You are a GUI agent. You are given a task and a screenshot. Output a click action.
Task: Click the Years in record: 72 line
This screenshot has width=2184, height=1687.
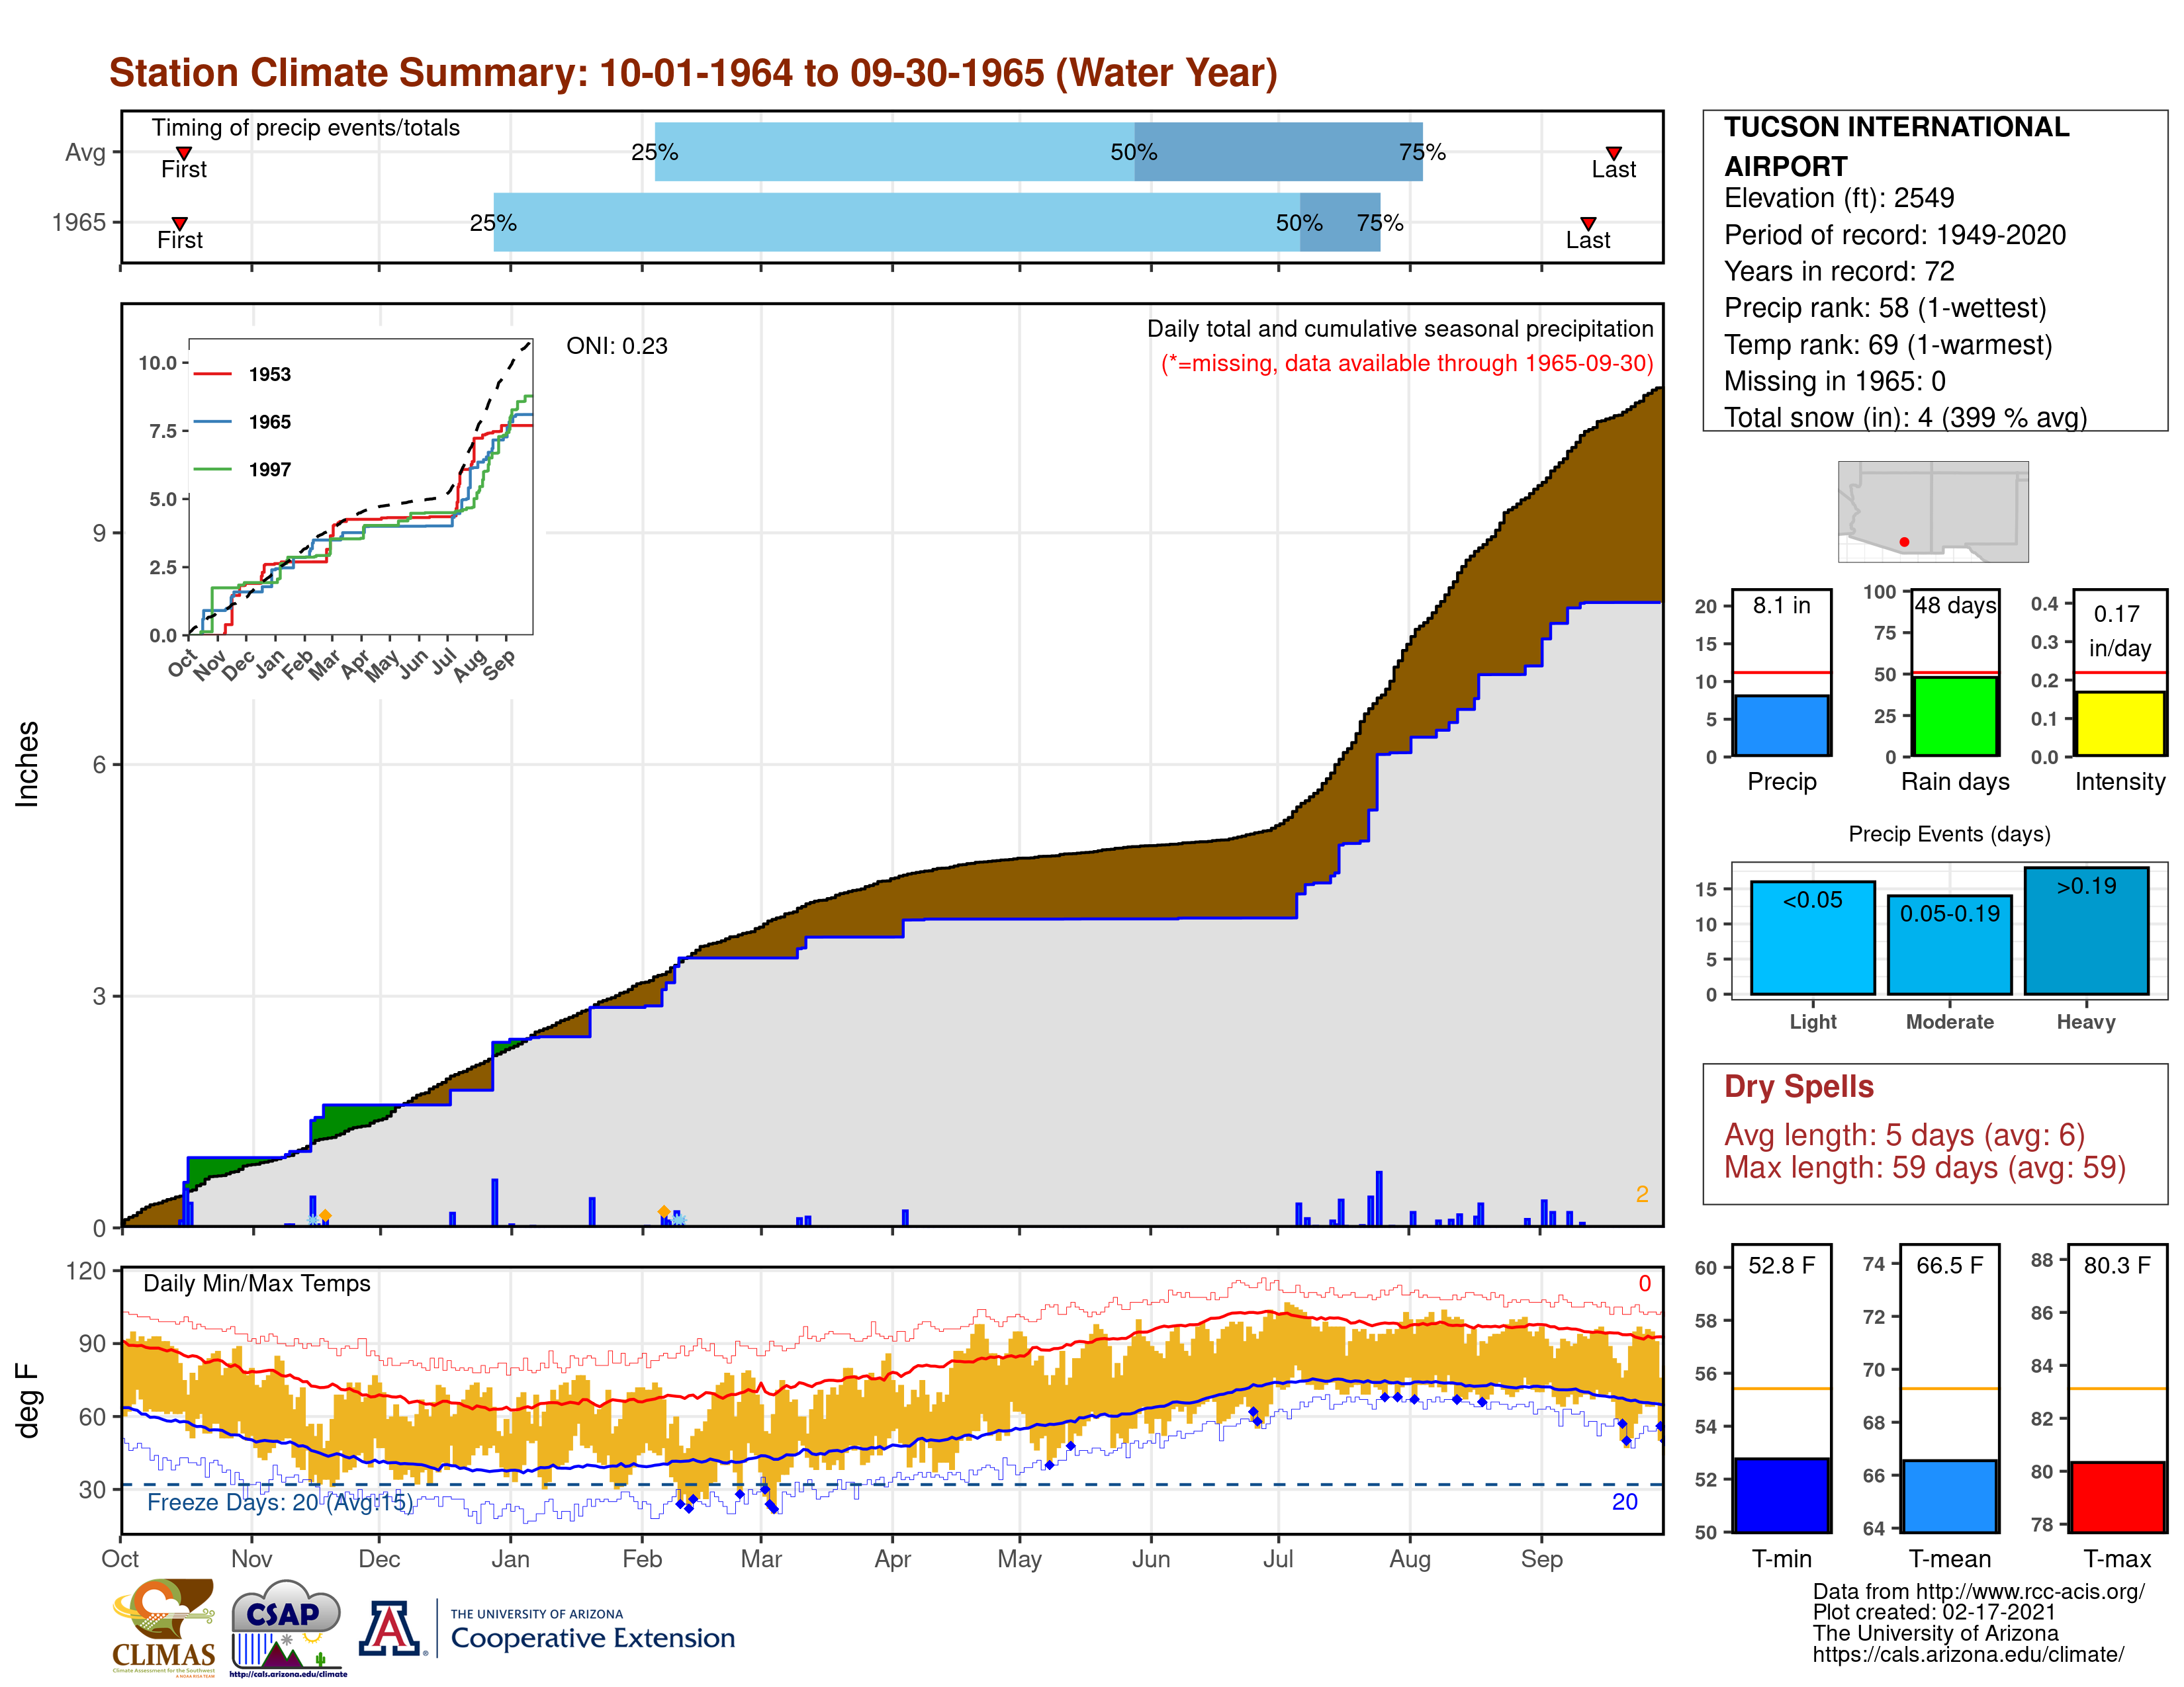pyautogui.click(x=1839, y=271)
